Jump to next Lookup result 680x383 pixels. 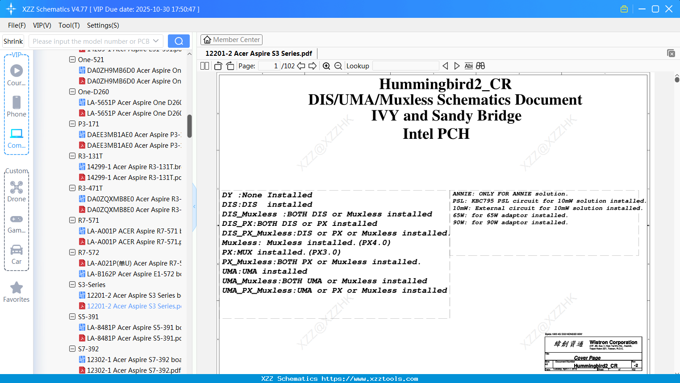(x=457, y=66)
